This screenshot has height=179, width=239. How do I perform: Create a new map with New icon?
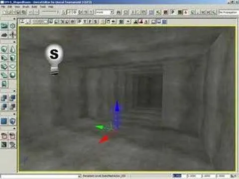[x=4, y=12]
